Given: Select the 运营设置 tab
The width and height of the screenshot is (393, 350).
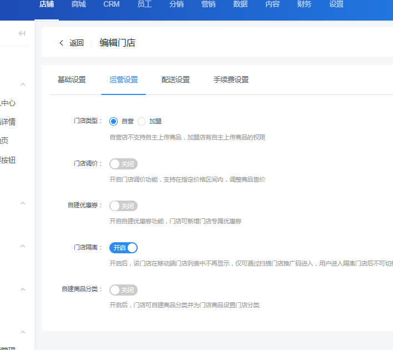Looking at the screenshot, I should [123, 80].
